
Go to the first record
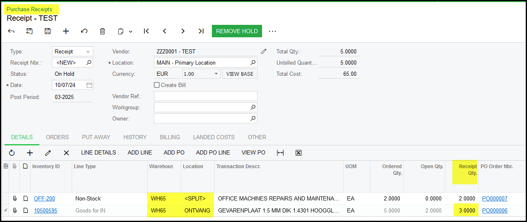[146, 31]
